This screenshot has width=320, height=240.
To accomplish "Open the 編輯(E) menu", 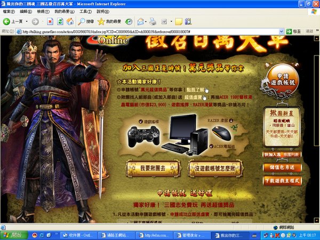I will click(x=26, y=12).
